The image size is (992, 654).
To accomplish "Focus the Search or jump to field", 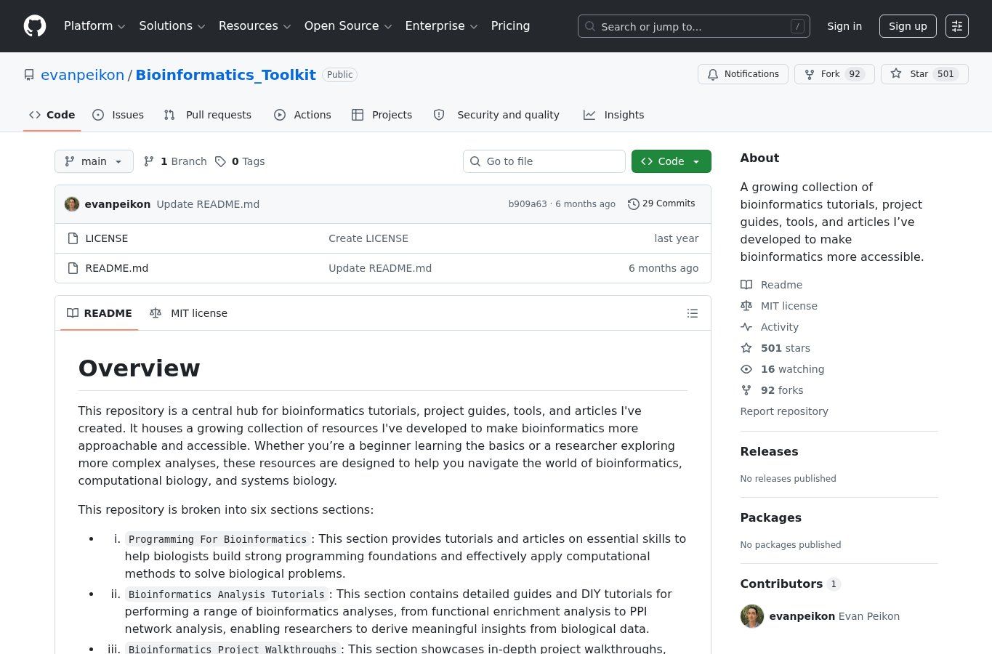I will point(694,26).
